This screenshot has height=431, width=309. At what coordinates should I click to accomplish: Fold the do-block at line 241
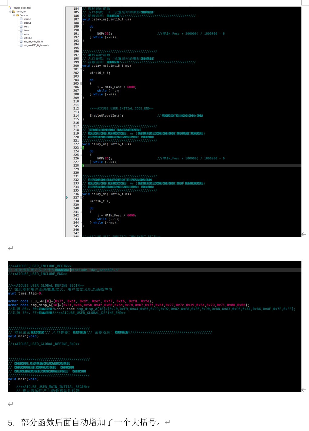coord(81,212)
